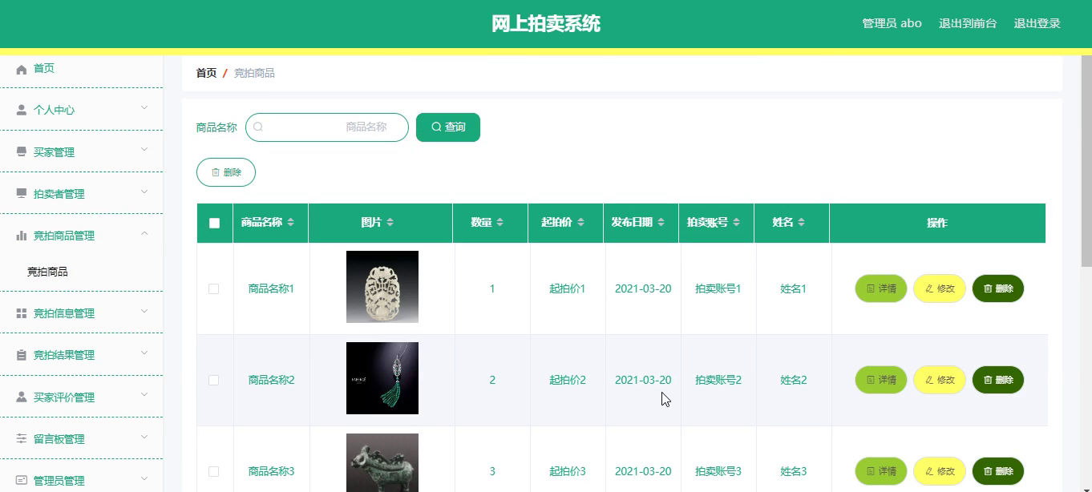Tick the select-all checkbox in the table header

coord(214,223)
